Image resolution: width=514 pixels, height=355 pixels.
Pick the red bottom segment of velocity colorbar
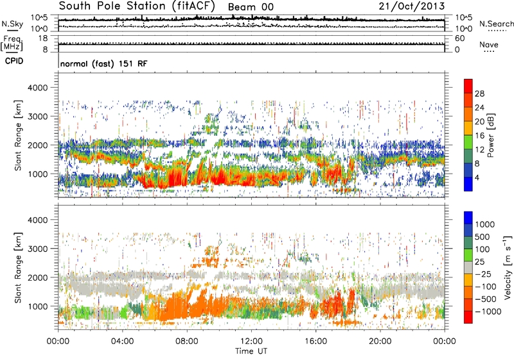tap(468, 317)
